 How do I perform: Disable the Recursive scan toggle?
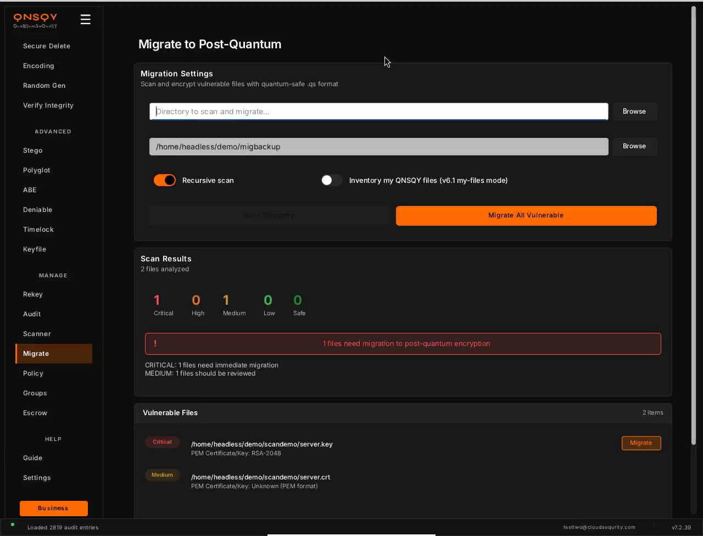165,180
